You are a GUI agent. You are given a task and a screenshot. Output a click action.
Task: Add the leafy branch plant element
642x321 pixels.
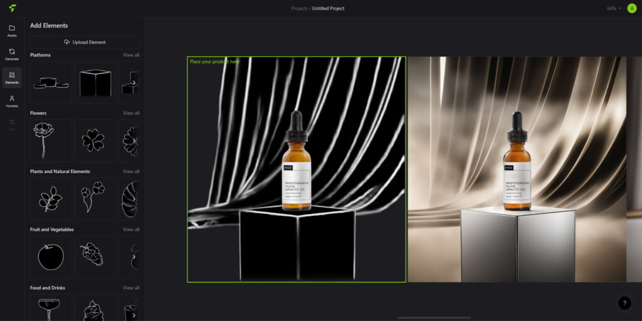click(51, 199)
